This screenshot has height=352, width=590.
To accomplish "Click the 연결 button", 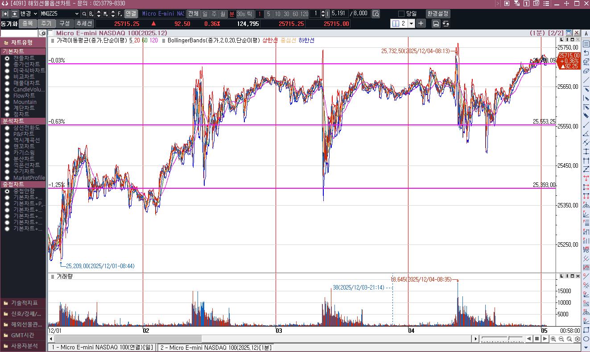I will point(131,13).
